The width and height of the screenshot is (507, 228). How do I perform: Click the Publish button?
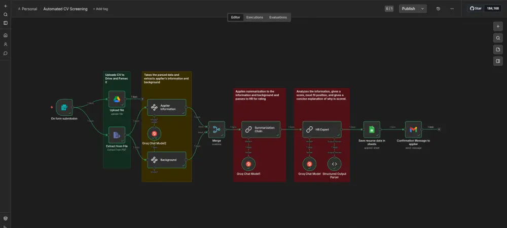[408, 9]
